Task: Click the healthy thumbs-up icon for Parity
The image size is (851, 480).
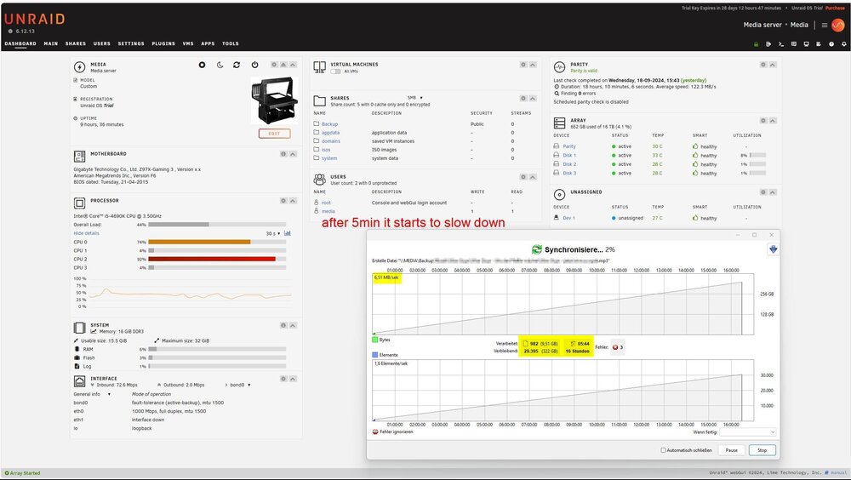Action: pyautogui.click(x=695, y=146)
